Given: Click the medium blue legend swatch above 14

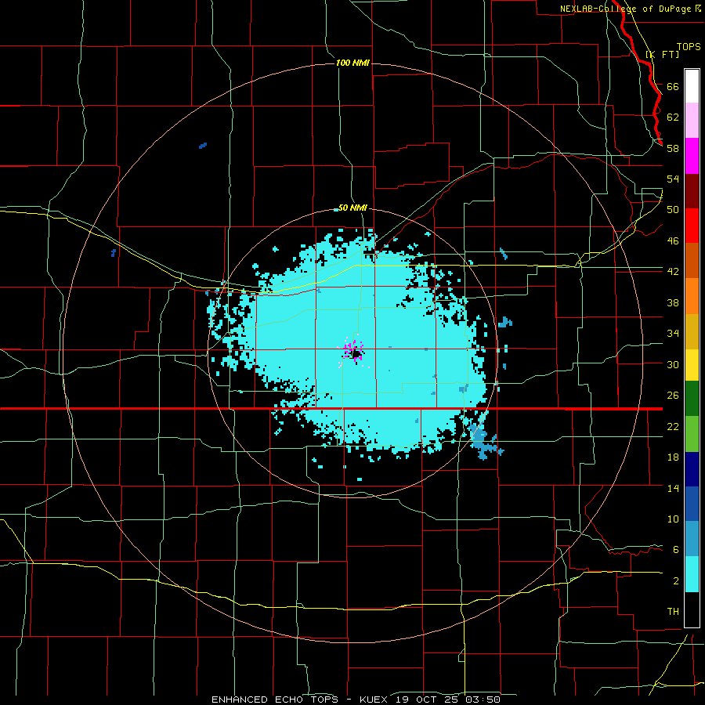Looking at the screenshot, I should point(692,504).
